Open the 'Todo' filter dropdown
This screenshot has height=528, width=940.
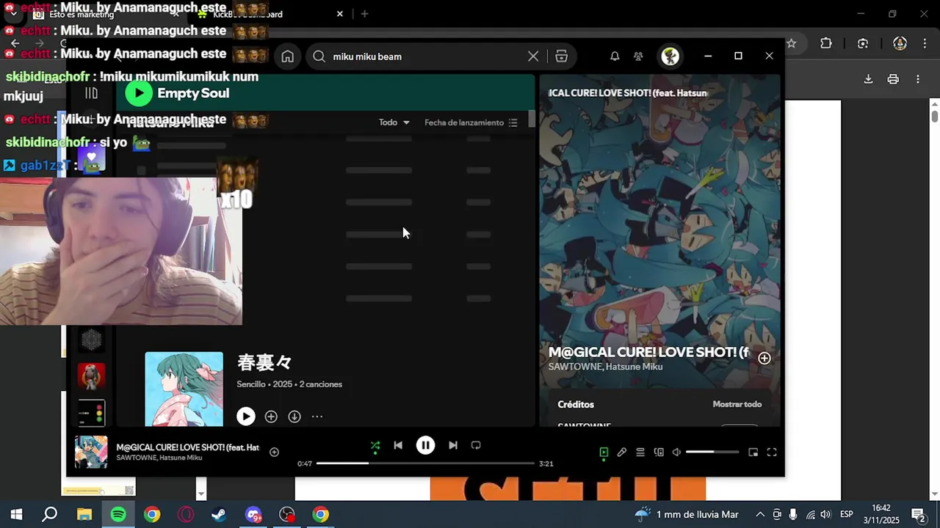[x=394, y=122]
